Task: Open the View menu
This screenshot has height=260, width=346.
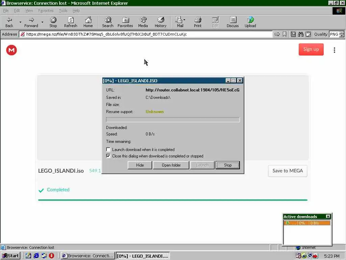Action: (29, 10)
